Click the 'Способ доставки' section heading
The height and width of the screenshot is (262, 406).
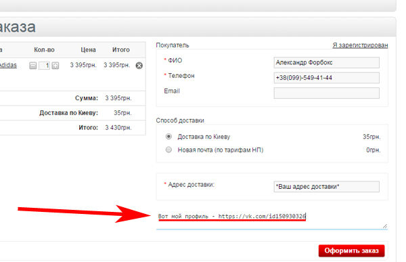pyautogui.click(x=180, y=121)
